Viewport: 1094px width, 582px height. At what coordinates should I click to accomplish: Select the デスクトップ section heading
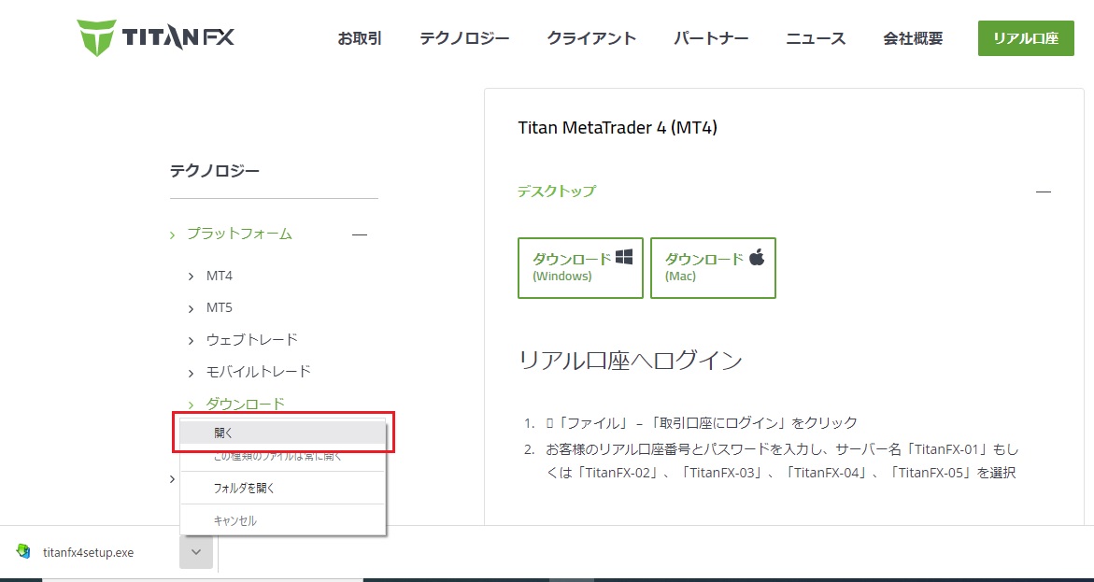(557, 192)
